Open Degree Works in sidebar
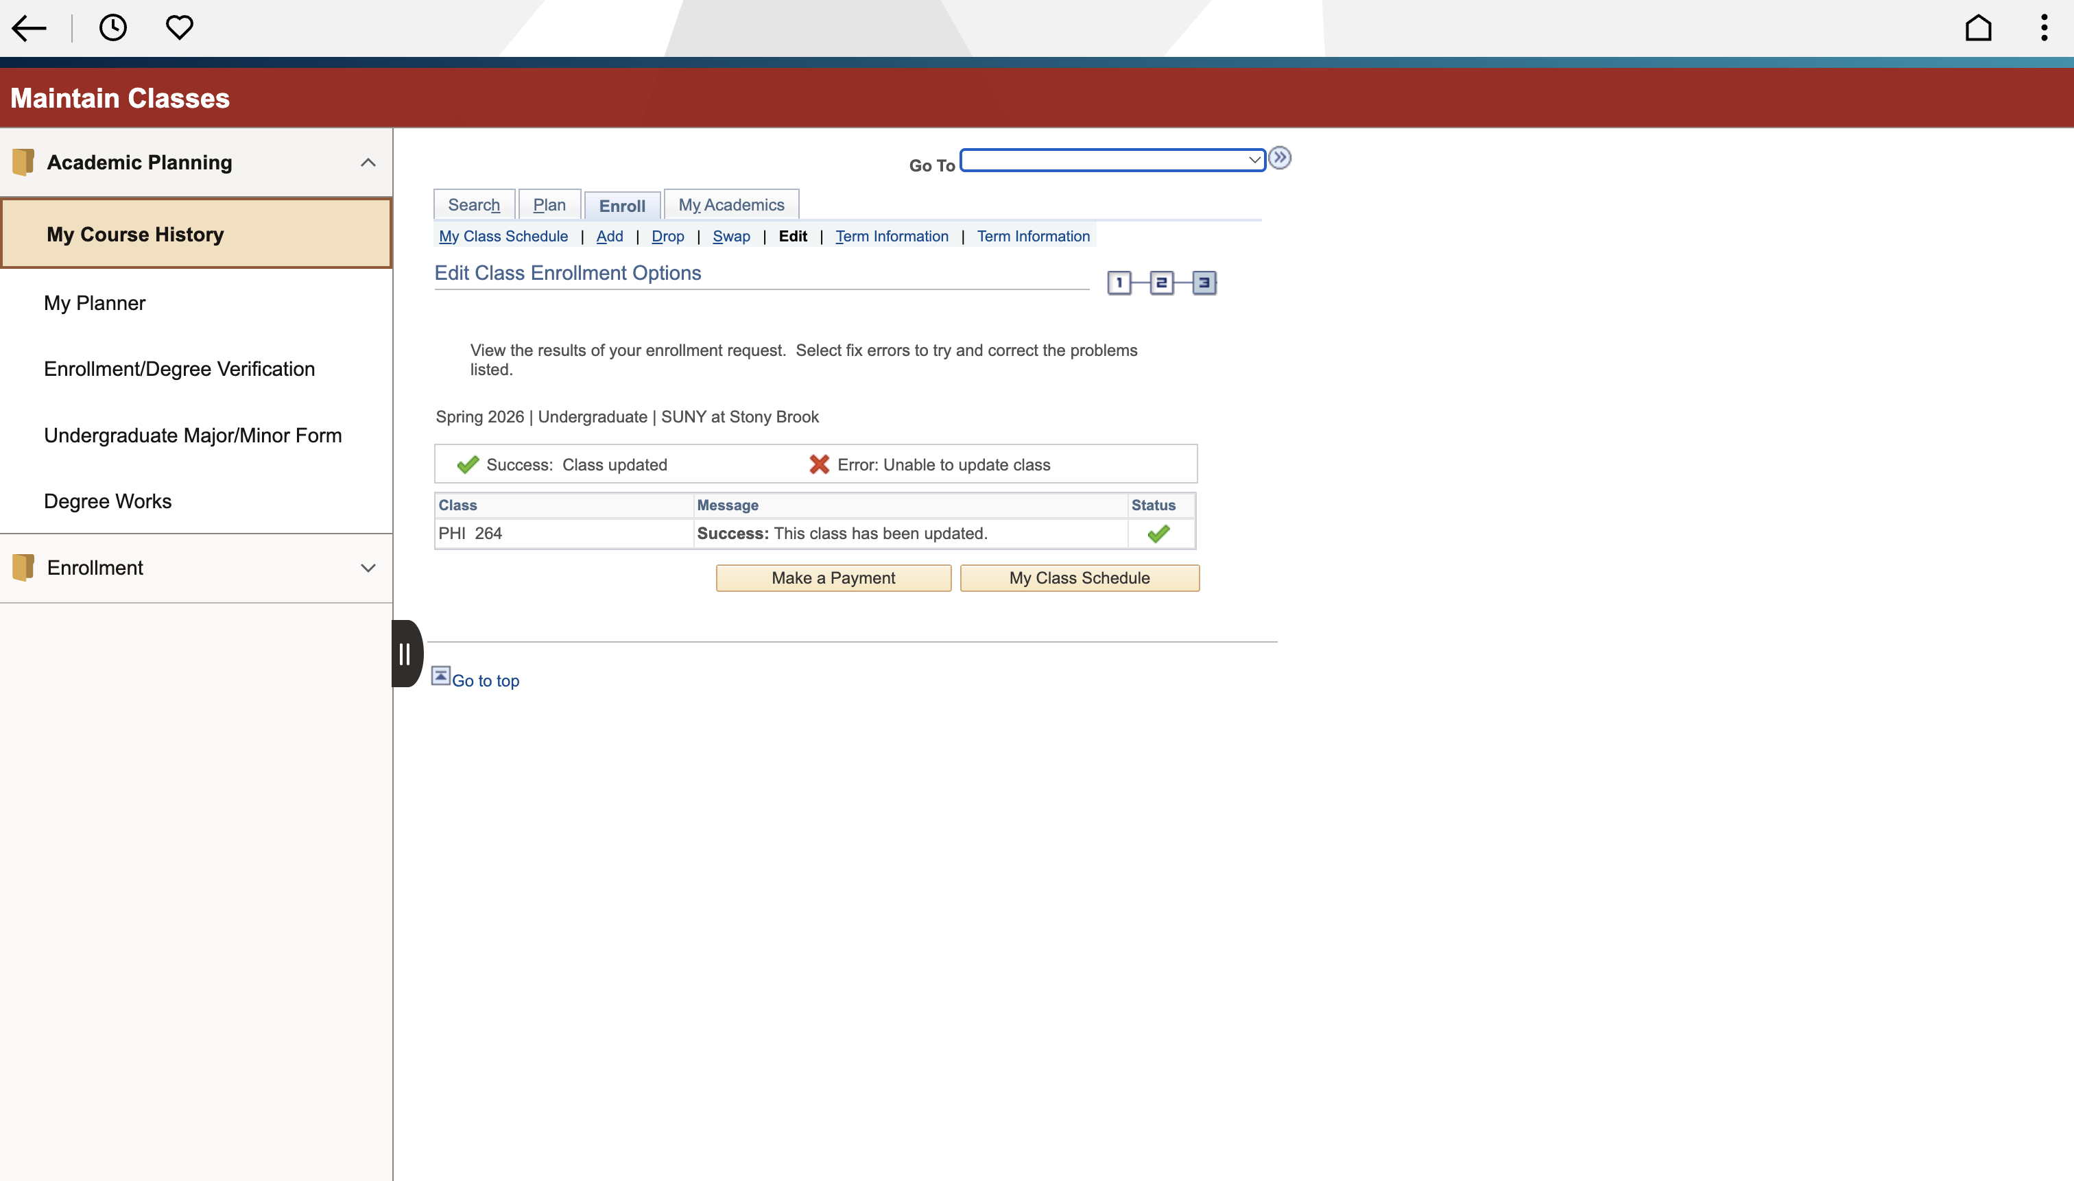Screen dimensions: 2074x1181 click(x=196, y=501)
